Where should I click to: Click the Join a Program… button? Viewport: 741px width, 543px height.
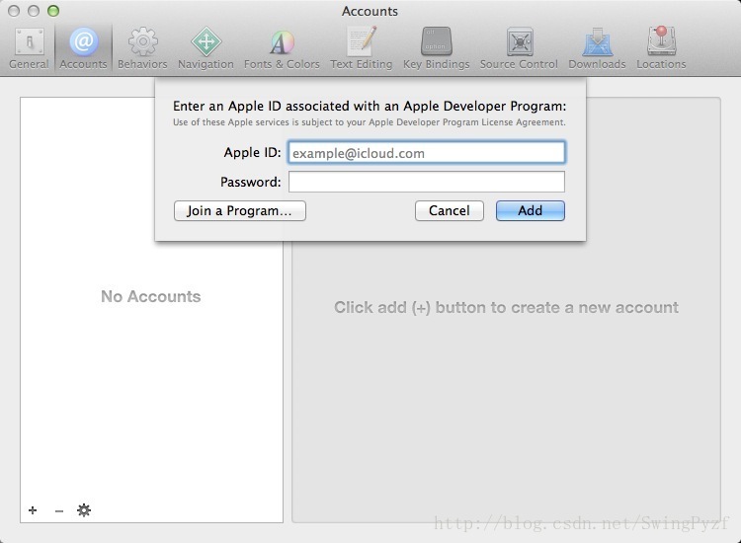[x=240, y=210]
